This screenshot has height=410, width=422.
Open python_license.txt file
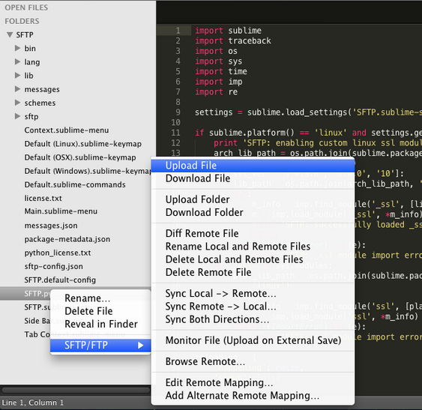[x=58, y=253]
